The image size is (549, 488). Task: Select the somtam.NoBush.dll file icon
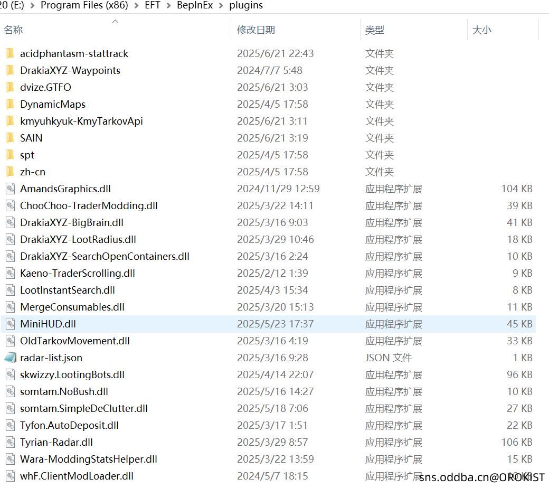point(11,392)
